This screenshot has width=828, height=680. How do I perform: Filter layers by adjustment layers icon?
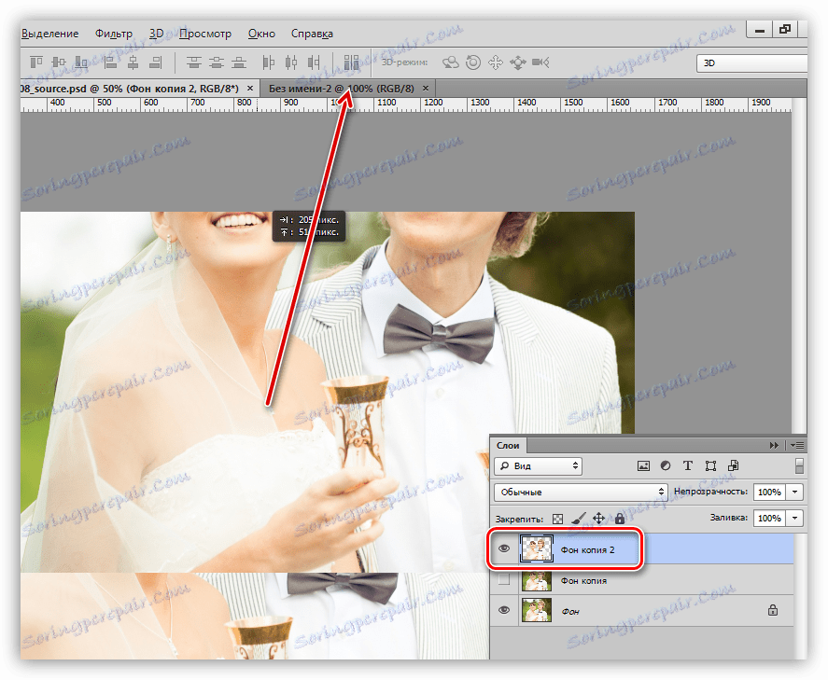(x=666, y=465)
